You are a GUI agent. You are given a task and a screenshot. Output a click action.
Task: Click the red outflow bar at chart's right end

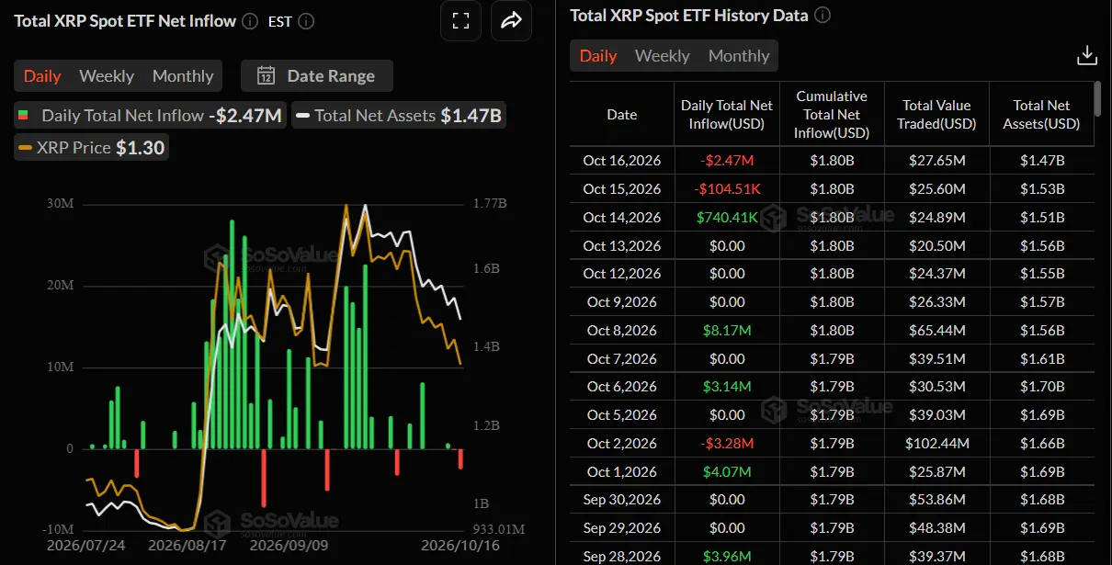pyautogui.click(x=460, y=458)
